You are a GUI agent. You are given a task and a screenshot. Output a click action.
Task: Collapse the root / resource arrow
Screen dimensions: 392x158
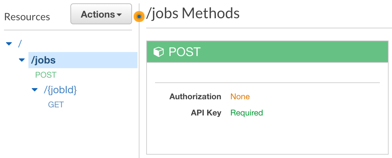[x=9, y=44]
